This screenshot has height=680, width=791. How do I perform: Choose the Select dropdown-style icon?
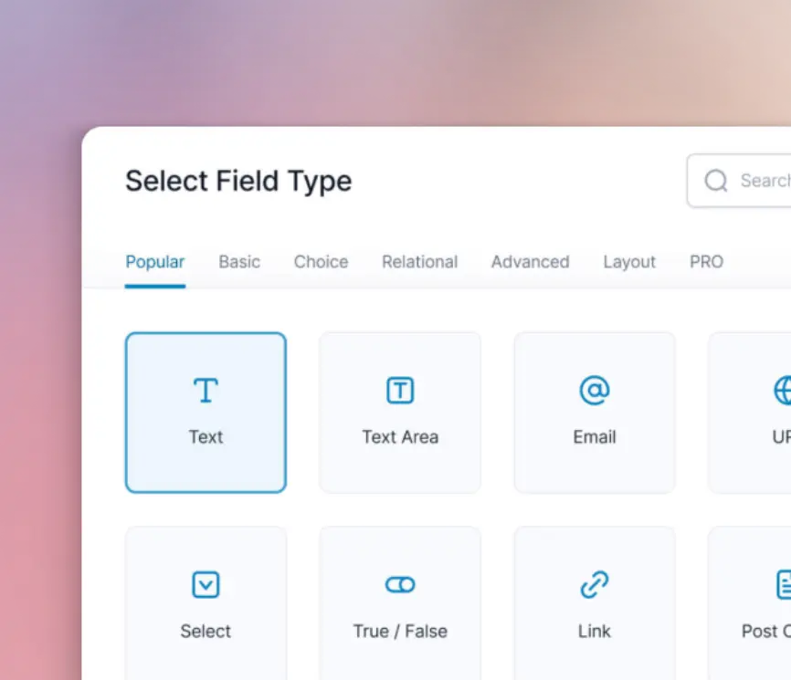(206, 585)
